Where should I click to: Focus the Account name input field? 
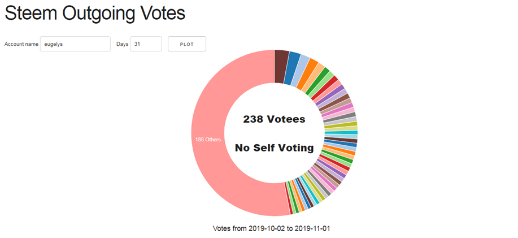point(75,44)
